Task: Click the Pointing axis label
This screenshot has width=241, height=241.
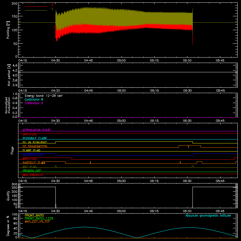Action: (8, 30)
